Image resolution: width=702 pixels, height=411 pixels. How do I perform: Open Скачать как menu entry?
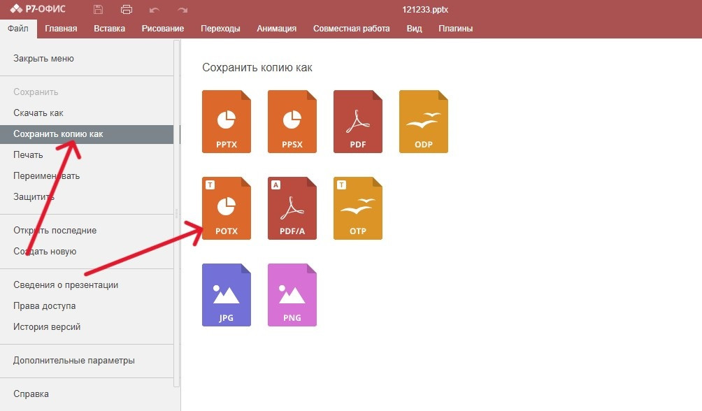(x=38, y=113)
